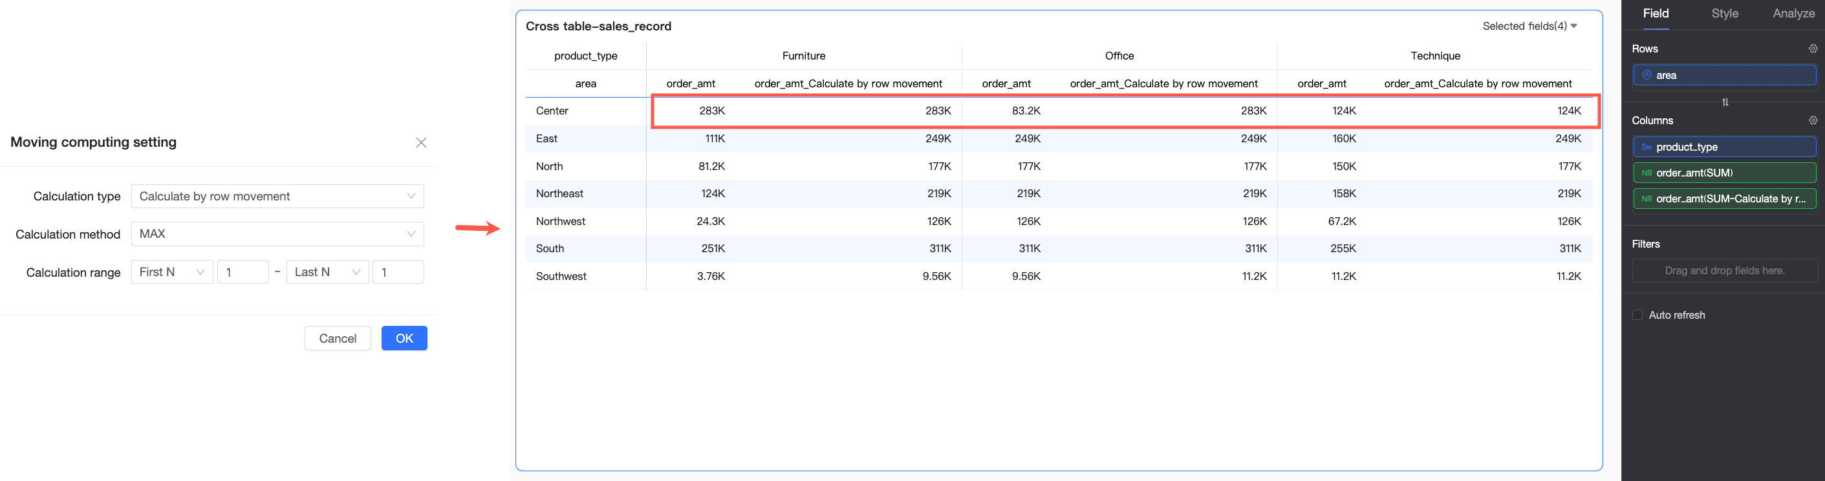The height and width of the screenshot is (481, 1825).
Task: Click the 67.2K cell in Northwest row
Action: 1342,221
